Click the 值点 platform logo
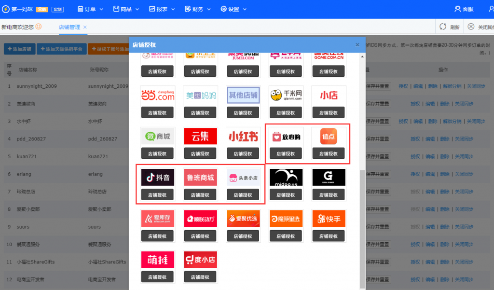The width and height of the screenshot is (494, 290). (x=329, y=136)
